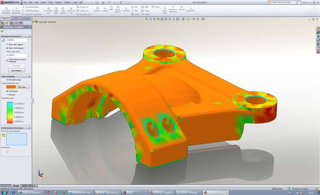This screenshot has width=320, height=195.
Task: Click the Combine tool
Action: click(x=97, y=9)
